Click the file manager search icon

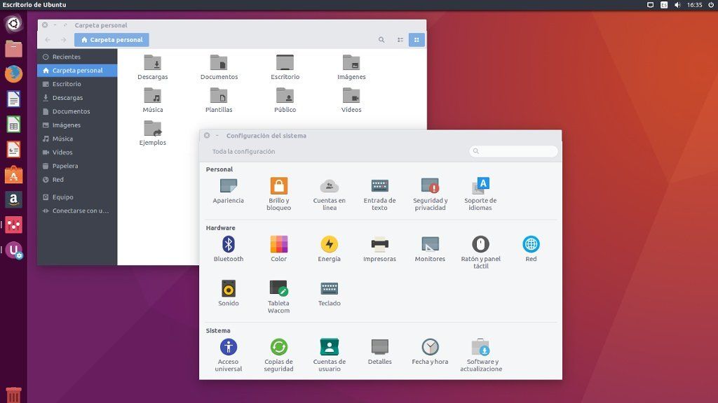(381, 40)
